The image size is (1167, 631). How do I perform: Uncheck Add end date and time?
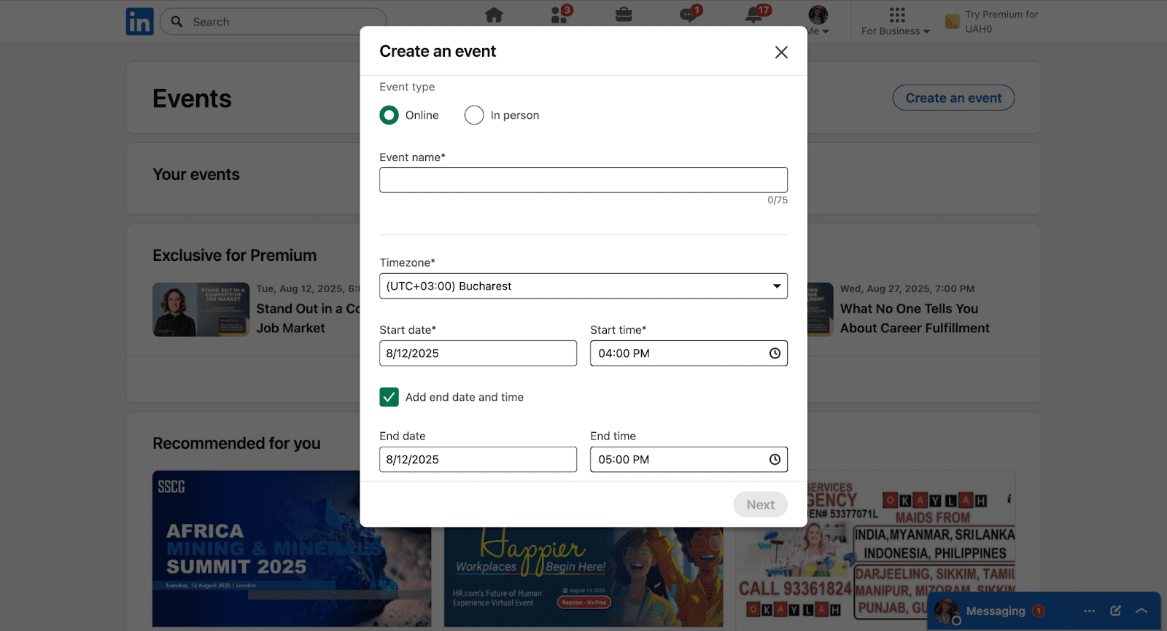pos(389,397)
